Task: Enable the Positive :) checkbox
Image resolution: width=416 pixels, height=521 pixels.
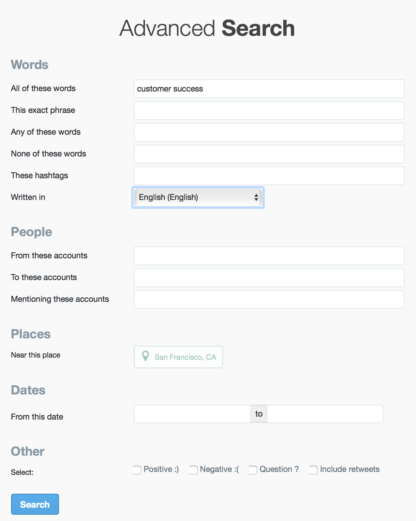Action: pos(137,470)
